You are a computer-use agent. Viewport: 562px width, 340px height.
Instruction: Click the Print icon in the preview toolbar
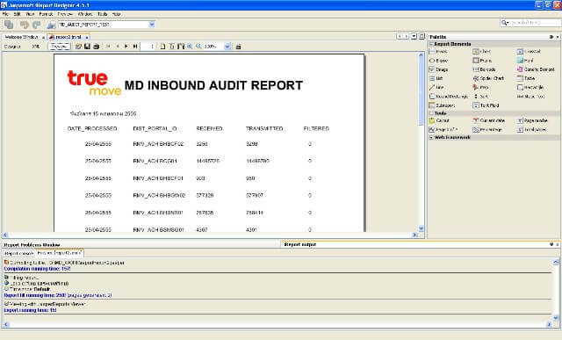pos(96,47)
